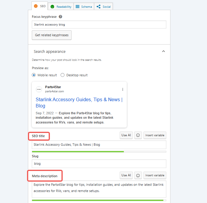The image size is (207, 203).
Task: Click Insert variable for Meta description
Action: tap(155, 175)
